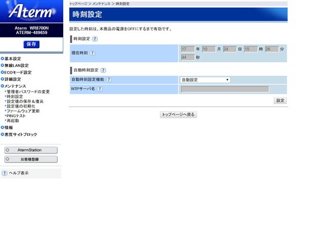Click the year field showing 17
This screenshot has width=312, height=227.
pos(188,49)
